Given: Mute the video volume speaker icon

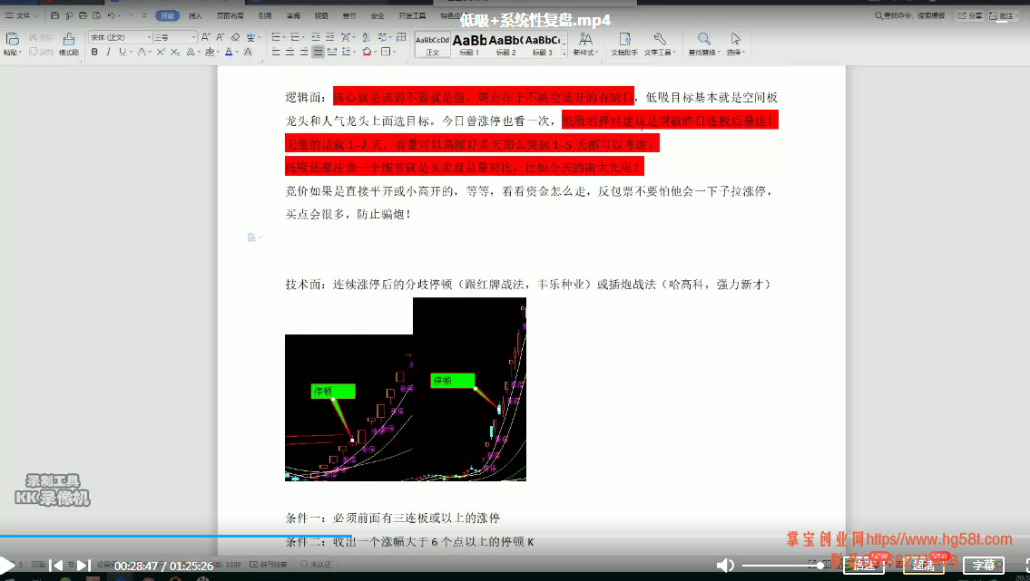Looking at the screenshot, I should click(x=725, y=566).
